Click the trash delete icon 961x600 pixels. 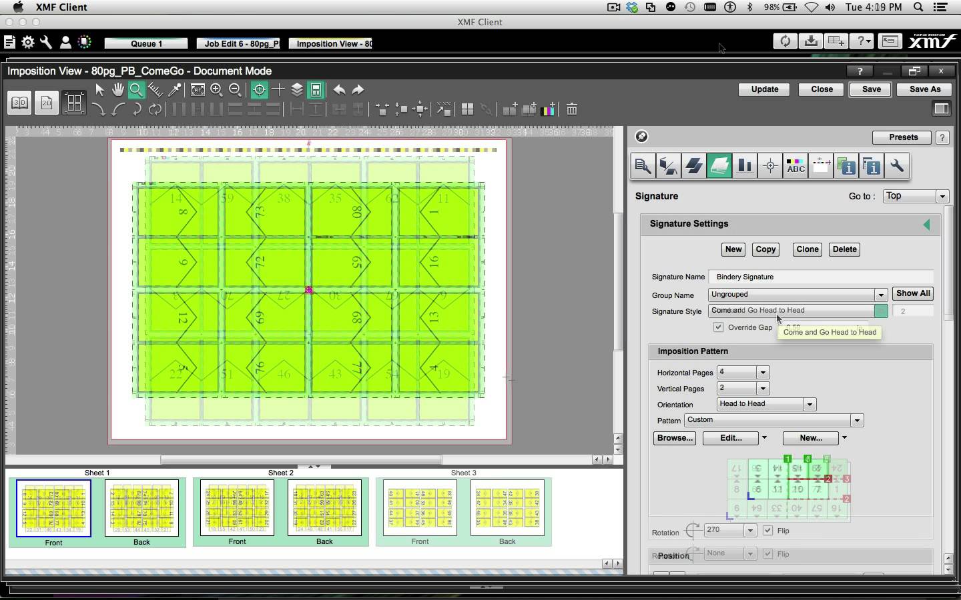click(572, 109)
